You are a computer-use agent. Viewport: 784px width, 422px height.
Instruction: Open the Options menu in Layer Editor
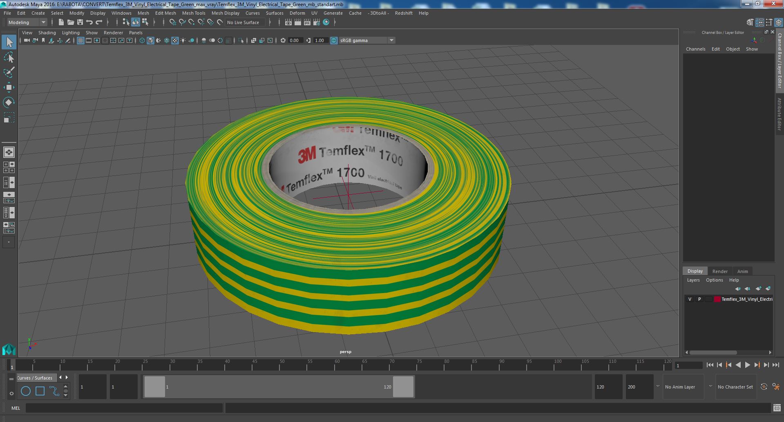(x=714, y=280)
